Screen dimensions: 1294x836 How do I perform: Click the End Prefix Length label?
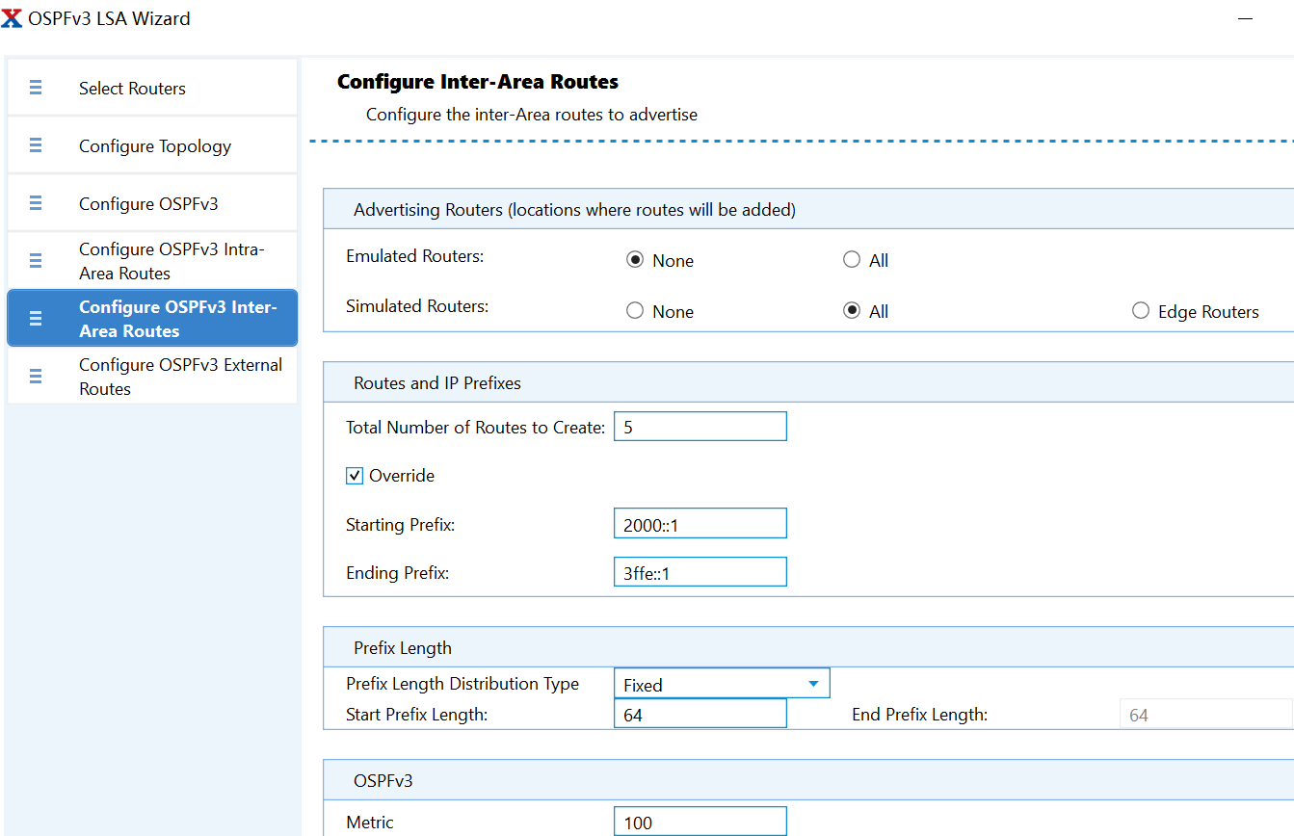pyautogui.click(x=920, y=715)
